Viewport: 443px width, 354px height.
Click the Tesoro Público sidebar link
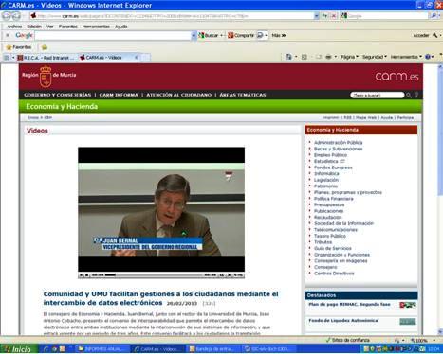330,236
